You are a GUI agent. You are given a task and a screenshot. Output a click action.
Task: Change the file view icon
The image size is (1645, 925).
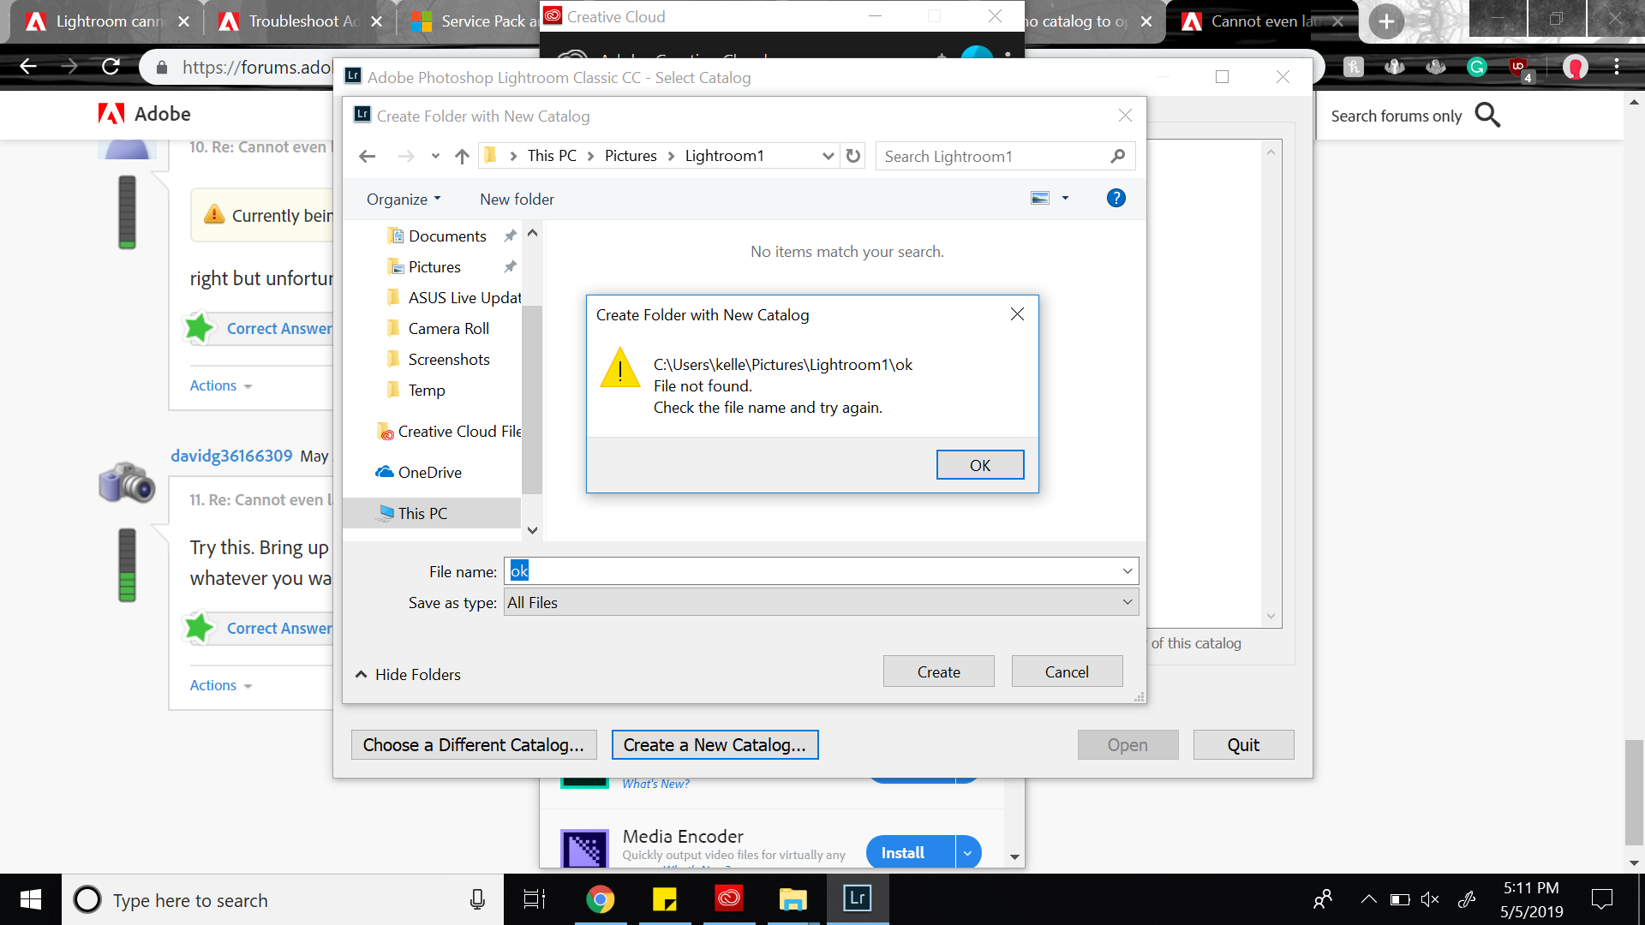click(1040, 198)
